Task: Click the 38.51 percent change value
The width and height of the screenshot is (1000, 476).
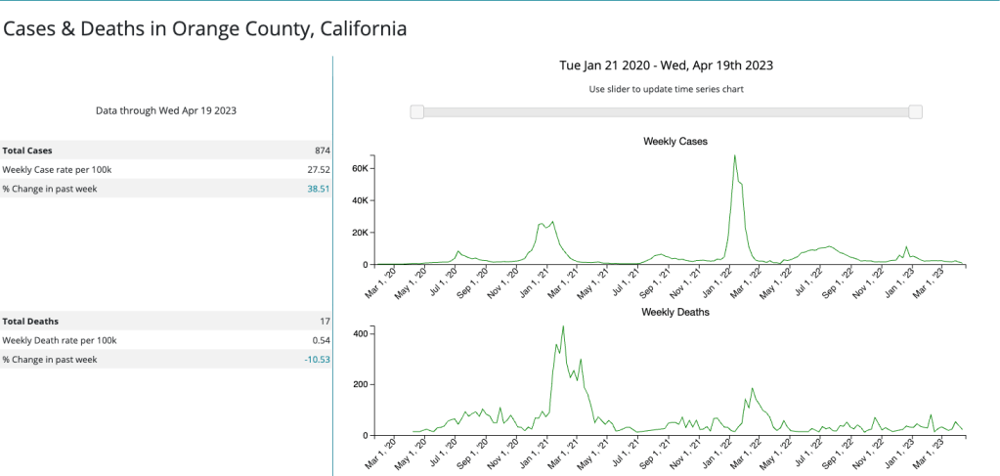Action: 319,188
